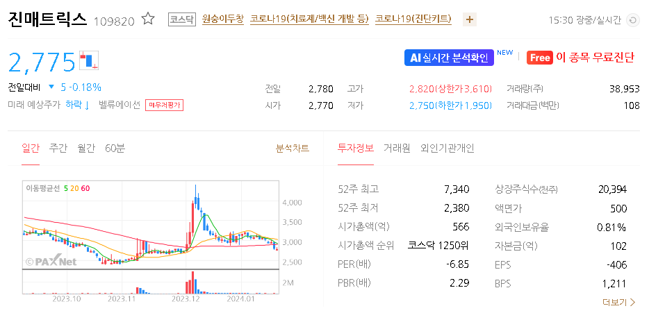Switch to the 외인기관개인 tab
This screenshot has height=313, width=649.
click(447, 148)
